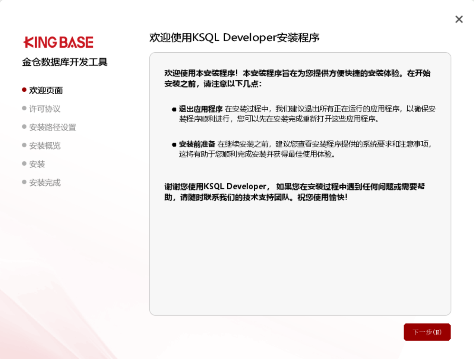Click the red dot beside 欢迎页面
The width and height of the screenshot is (474, 359).
coord(24,90)
